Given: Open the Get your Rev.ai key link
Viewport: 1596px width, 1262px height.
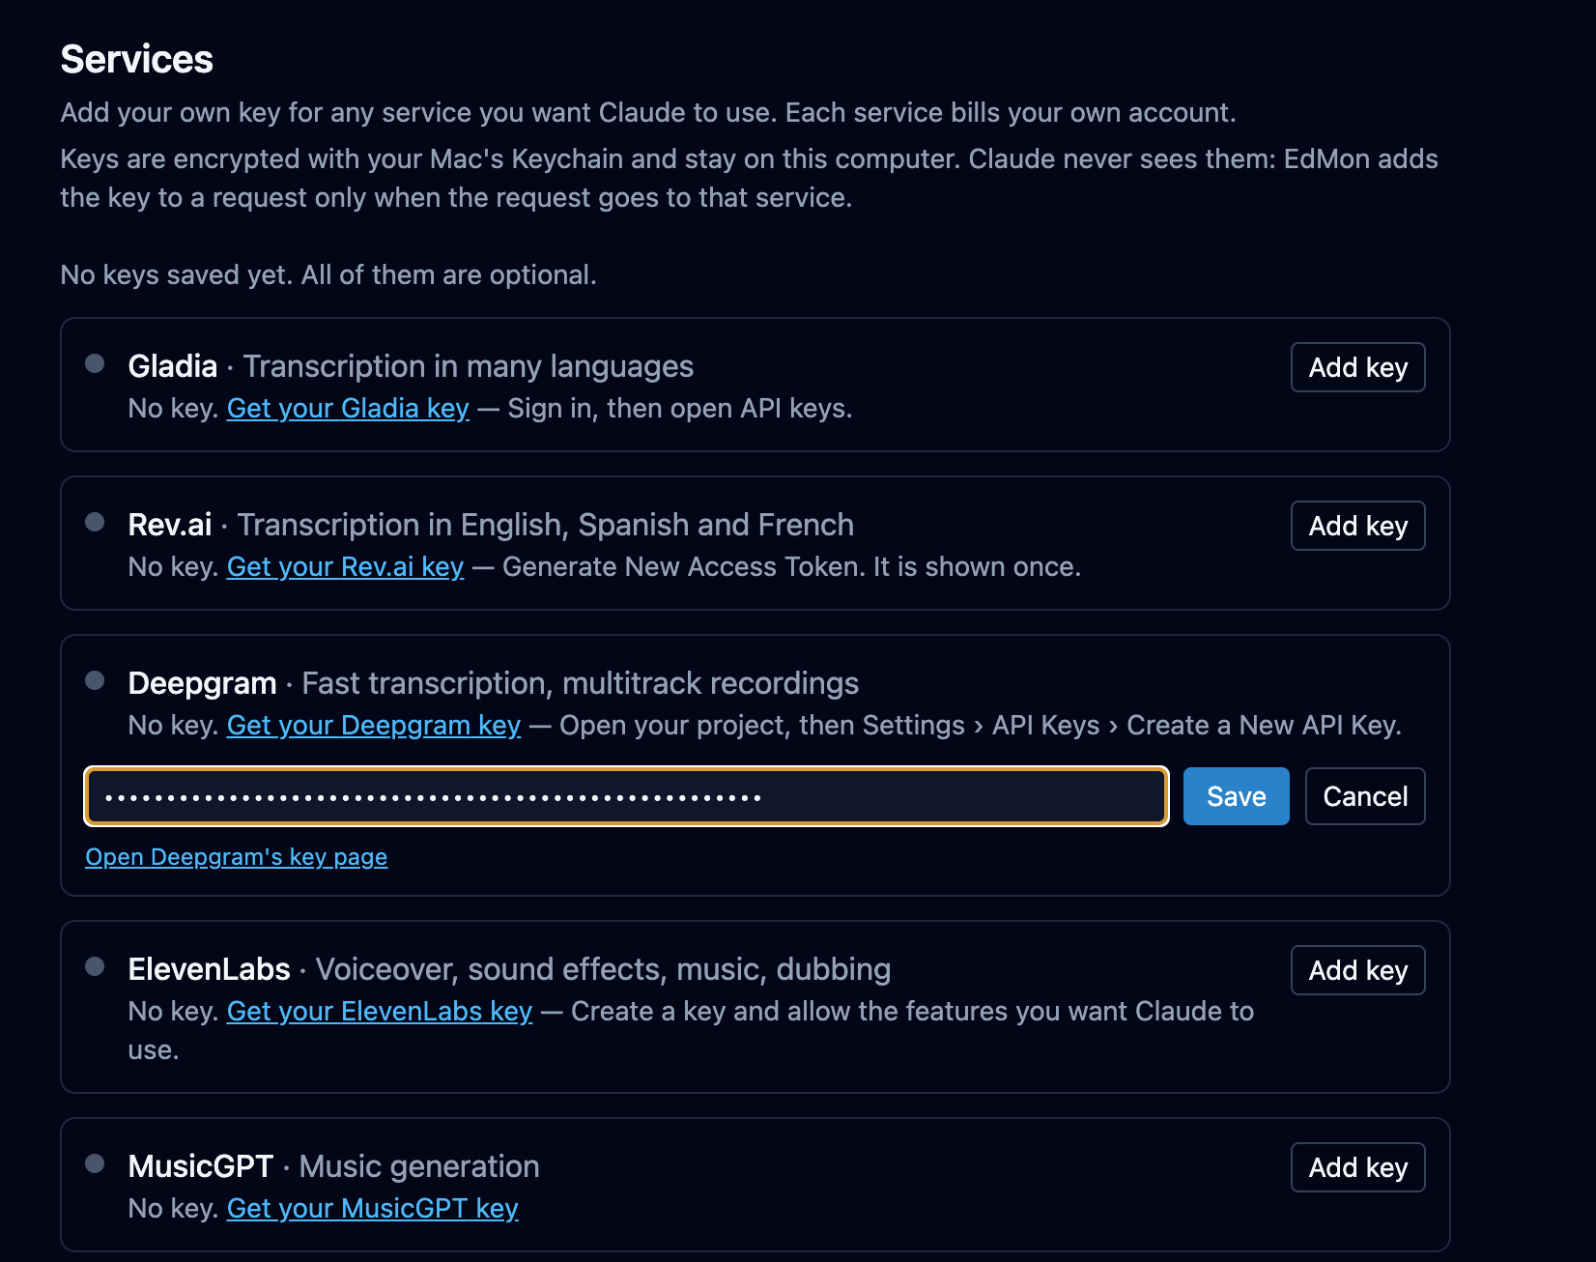Looking at the screenshot, I should pyautogui.click(x=345, y=567).
